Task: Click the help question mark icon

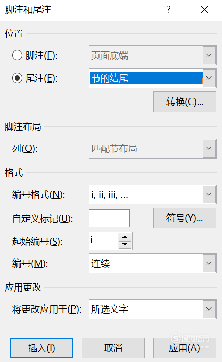Action: click(168, 10)
